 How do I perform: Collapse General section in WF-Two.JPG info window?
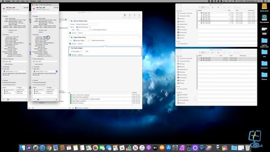tap(32, 16)
